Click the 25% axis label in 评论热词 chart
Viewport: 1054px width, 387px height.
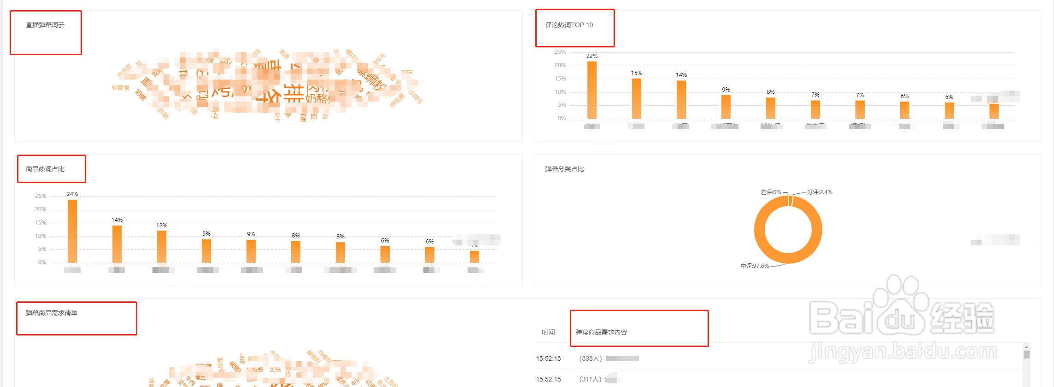(560, 52)
